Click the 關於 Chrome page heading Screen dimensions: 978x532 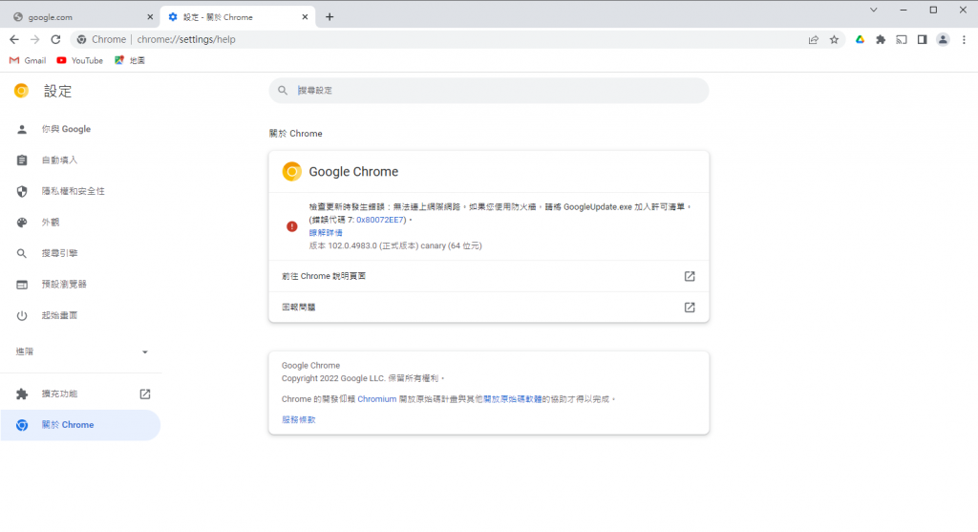296,134
